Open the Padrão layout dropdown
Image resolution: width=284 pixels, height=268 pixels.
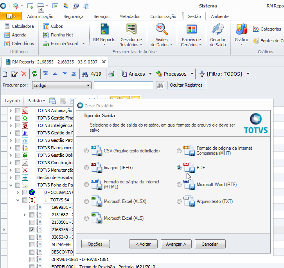(x=36, y=101)
